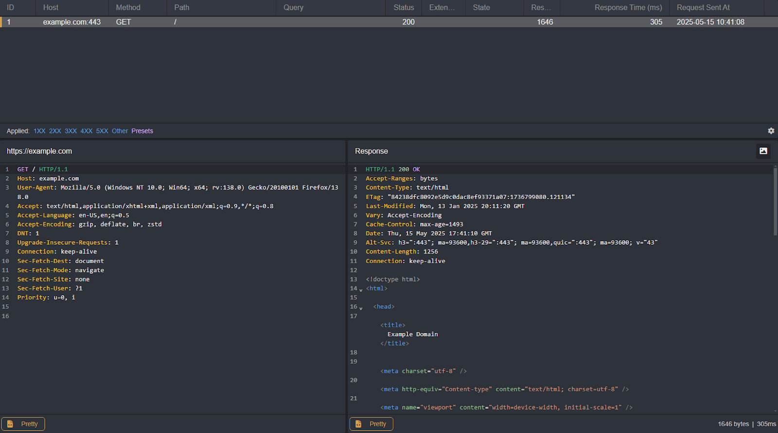Toggle the Other status filter

click(120, 131)
